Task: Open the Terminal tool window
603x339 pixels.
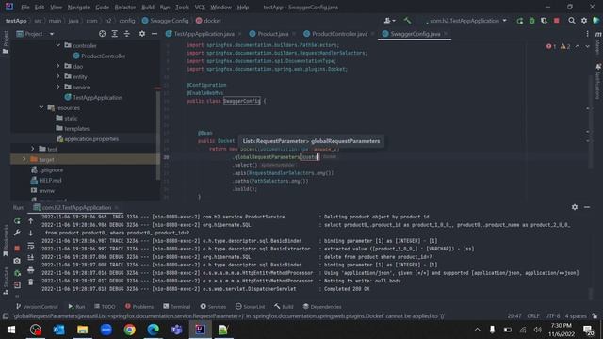Action: pyautogui.click(x=176, y=307)
